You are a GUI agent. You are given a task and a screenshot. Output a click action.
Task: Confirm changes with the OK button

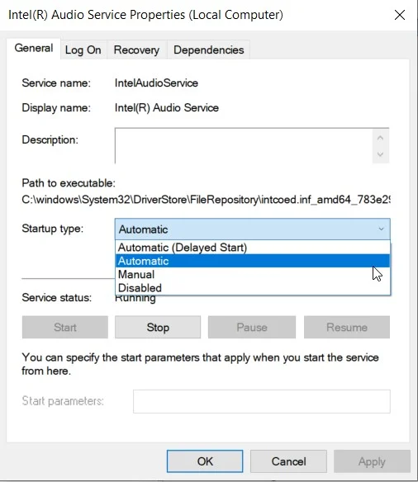(x=205, y=461)
